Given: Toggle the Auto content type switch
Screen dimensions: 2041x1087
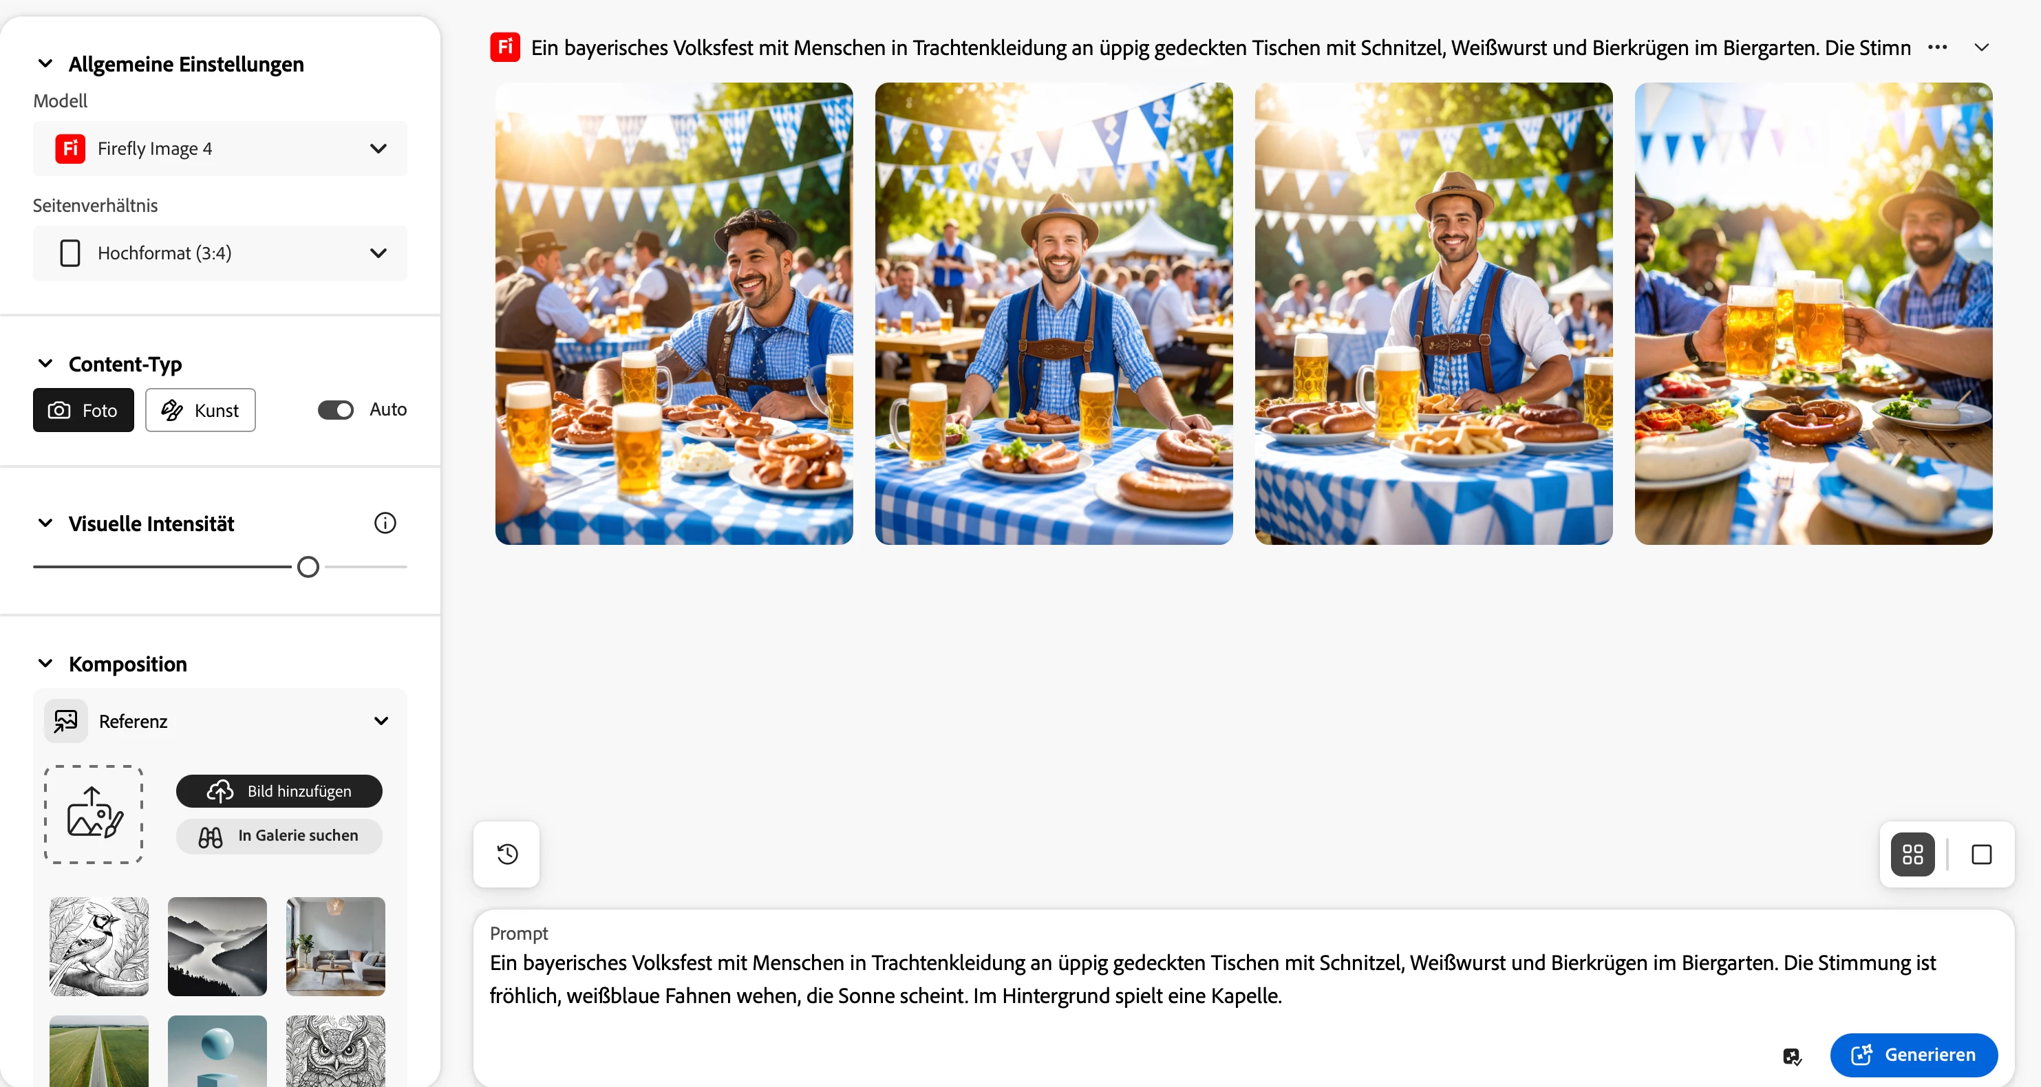Looking at the screenshot, I should 336,409.
